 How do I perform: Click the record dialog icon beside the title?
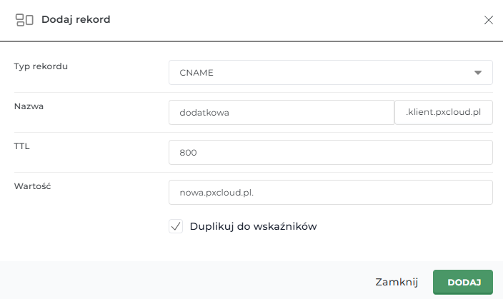click(24, 20)
